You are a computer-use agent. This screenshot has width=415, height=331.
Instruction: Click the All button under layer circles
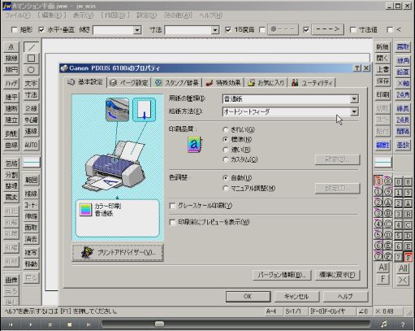[383, 268]
